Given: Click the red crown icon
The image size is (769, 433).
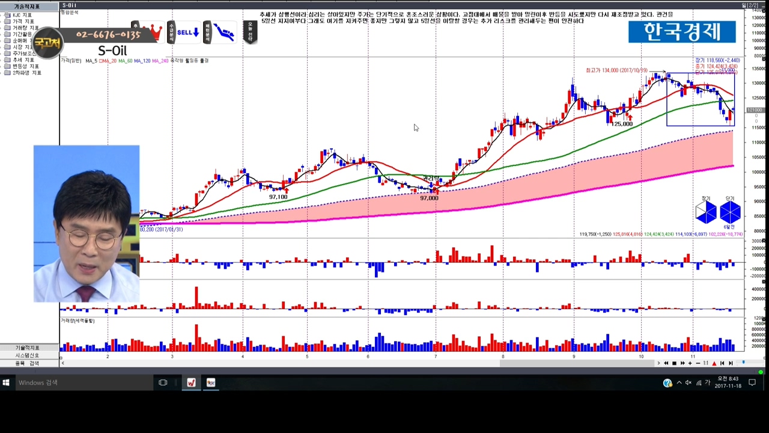Looking at the screenshot, I should (x=154, y=32).
